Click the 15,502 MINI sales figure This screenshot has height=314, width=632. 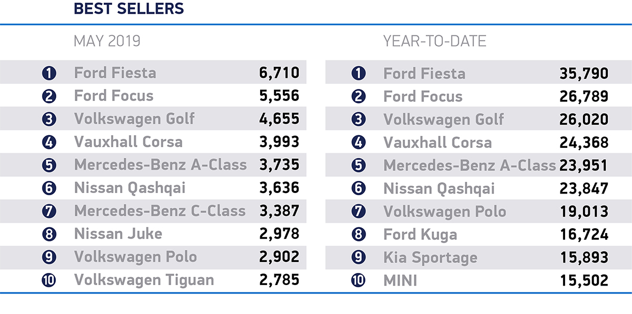pyautogui.click(x=584, y=280)
